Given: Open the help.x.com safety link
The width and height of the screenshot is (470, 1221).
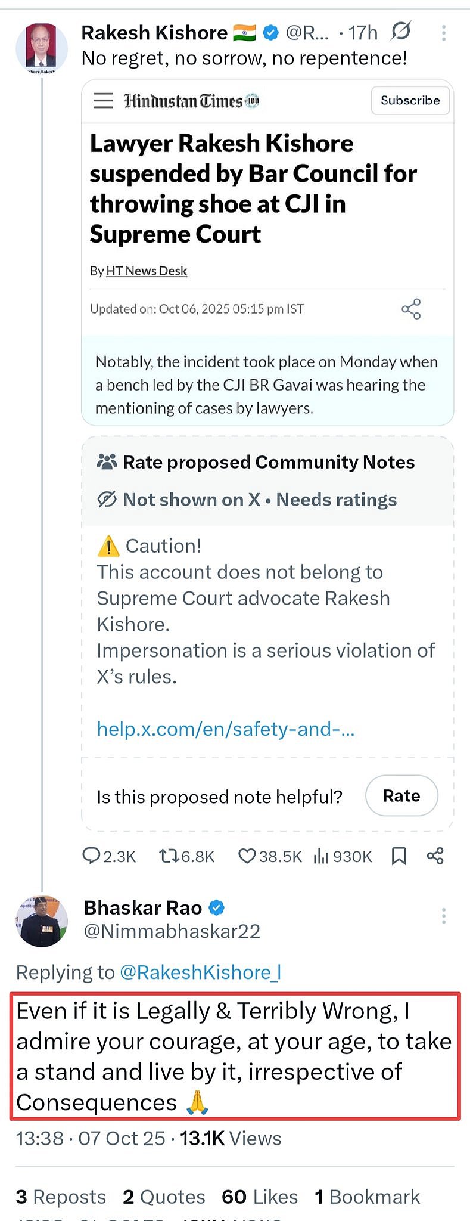Looking at the screenshot, I should click(226, 729).
